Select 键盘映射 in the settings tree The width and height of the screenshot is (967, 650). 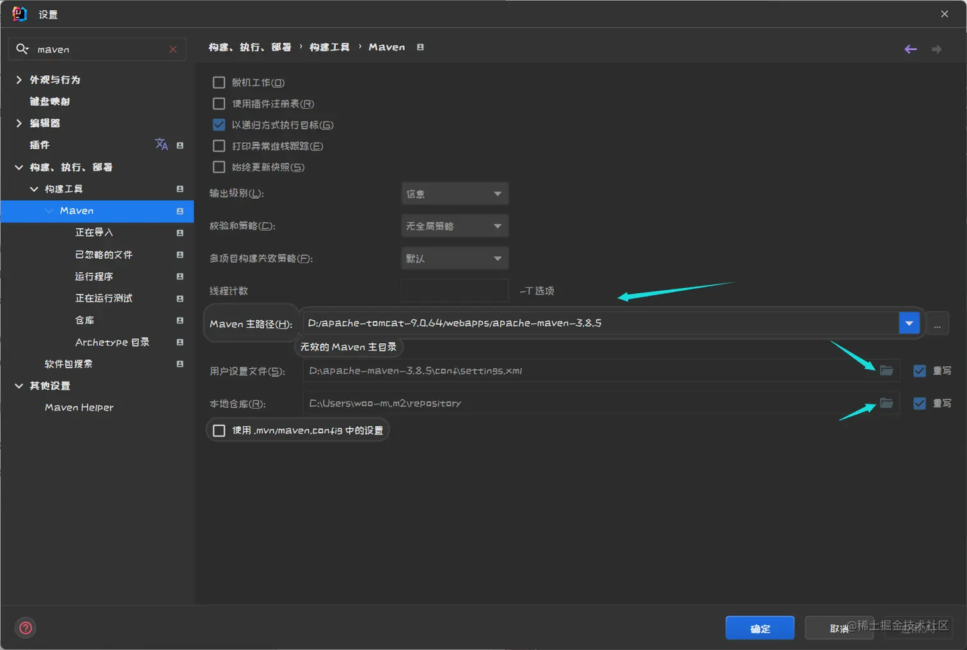tap(50, 102)
